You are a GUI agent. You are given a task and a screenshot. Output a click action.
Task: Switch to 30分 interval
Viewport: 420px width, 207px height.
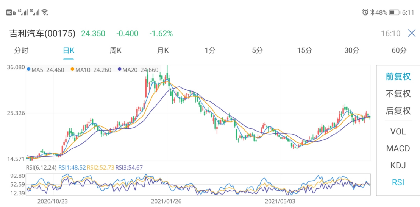coord(352,50)
